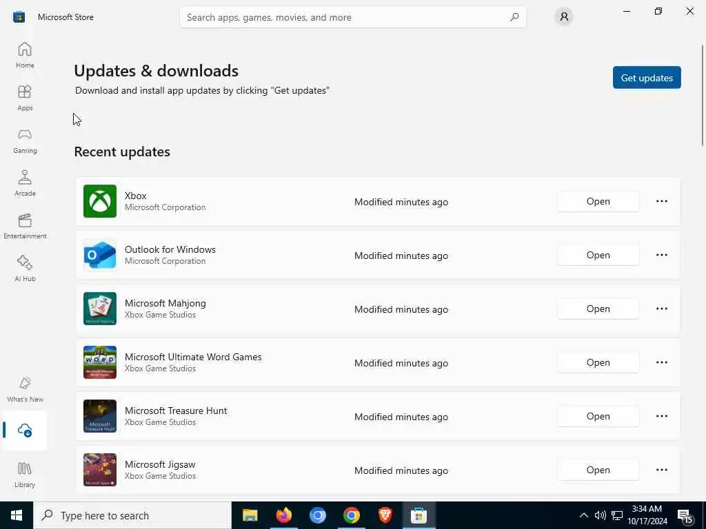This screenshot has height=529, width=706.
Task: Open the user account profile icon
Action: click(x=564, y=17)
